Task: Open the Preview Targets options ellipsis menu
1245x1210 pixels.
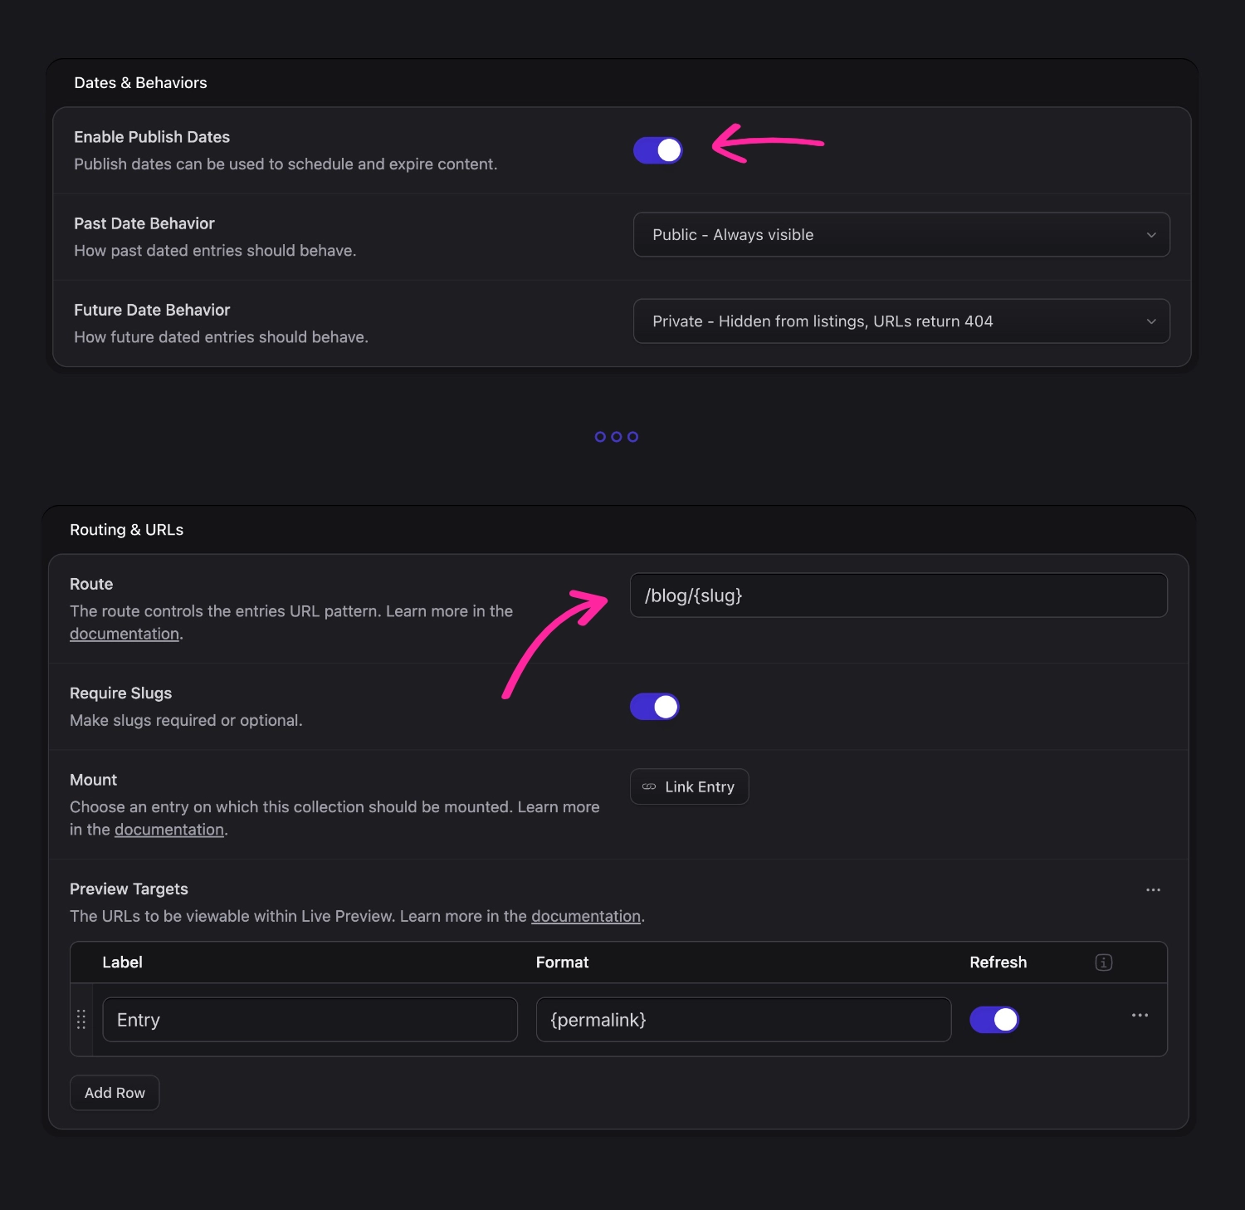Action: 1153,889
